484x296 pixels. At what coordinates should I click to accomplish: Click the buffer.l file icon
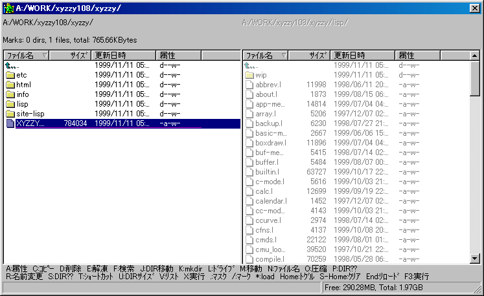(x=249, y=162)
